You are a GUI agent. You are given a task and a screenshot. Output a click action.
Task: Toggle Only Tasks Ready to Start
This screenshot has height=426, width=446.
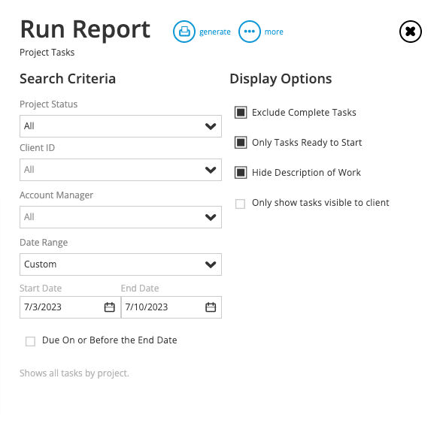coord(241,143)
